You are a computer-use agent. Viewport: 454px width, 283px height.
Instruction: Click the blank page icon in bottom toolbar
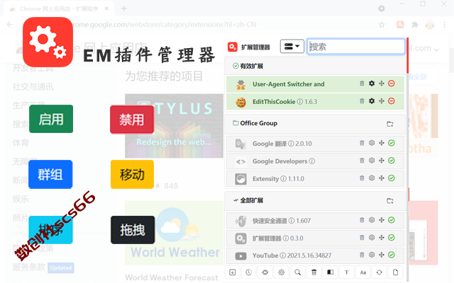pyautogui.click(x=396, y=272)
